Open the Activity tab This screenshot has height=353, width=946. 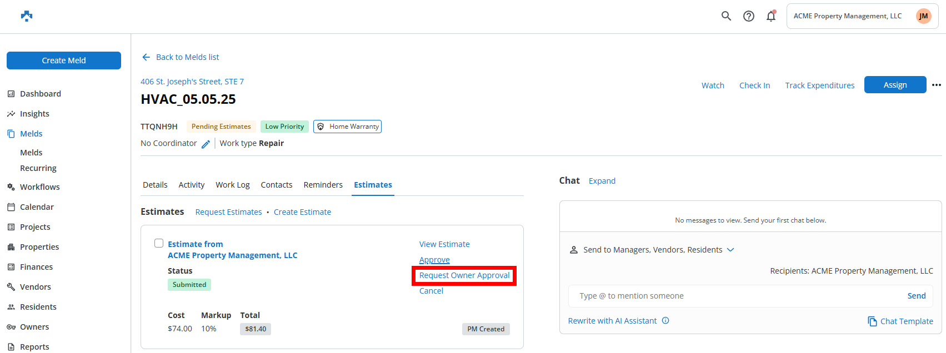pos(191,185)
